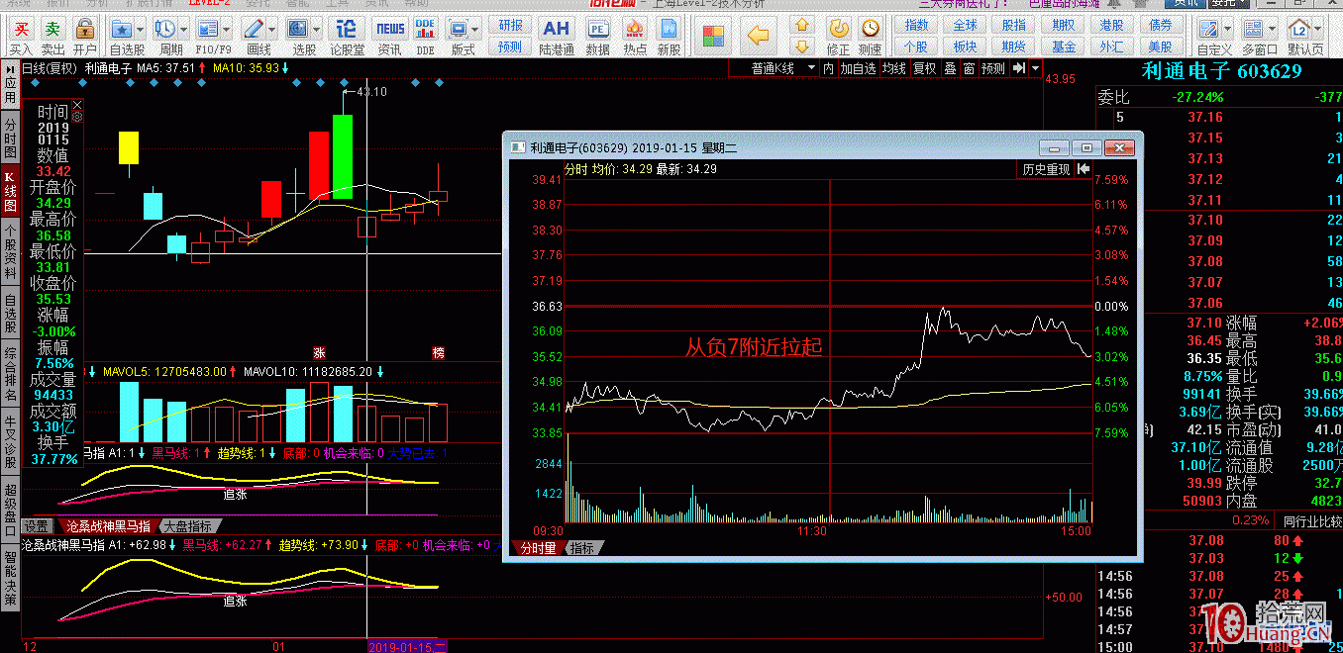The height and width of the screenshot is (653, 1343).
Task: Open the 多窗口 multi-window icon
Action: click(1254, 29)
